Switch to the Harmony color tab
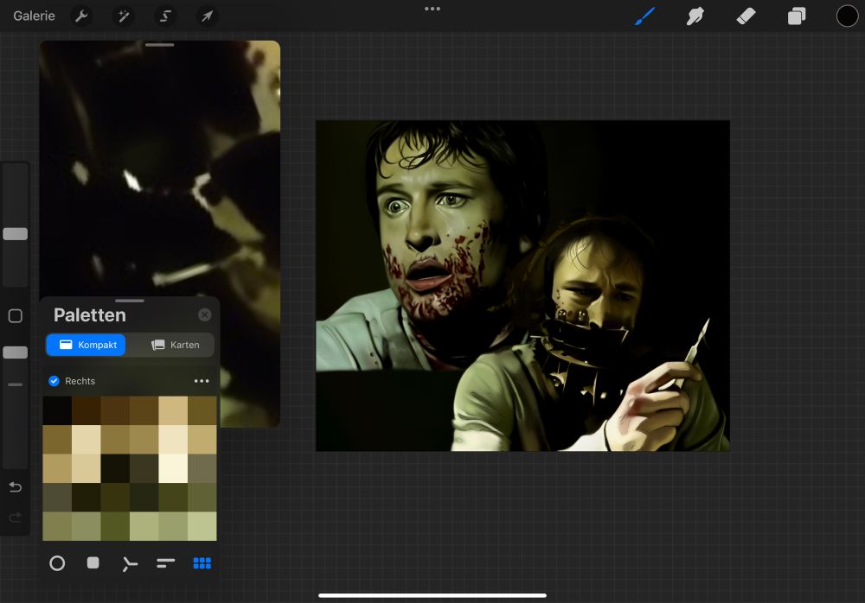 tap(130, 563)
